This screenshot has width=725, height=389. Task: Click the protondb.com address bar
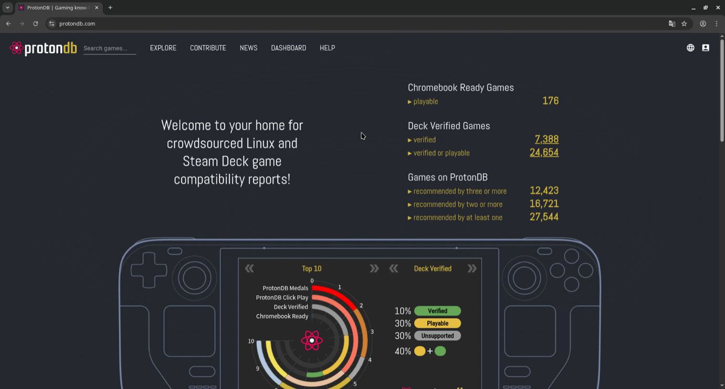357,24
